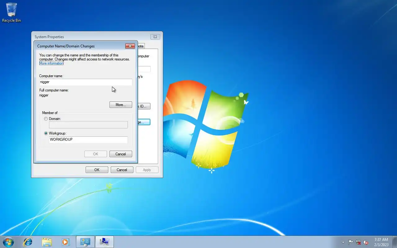The width and height of the screenshot is (397, 248).
Task: Click the 'Member of' group label
Action: pos(50,113)
